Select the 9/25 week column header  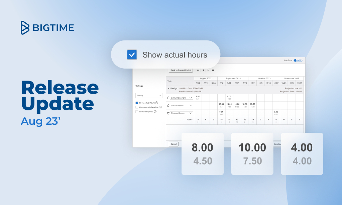tap(245, 83)
